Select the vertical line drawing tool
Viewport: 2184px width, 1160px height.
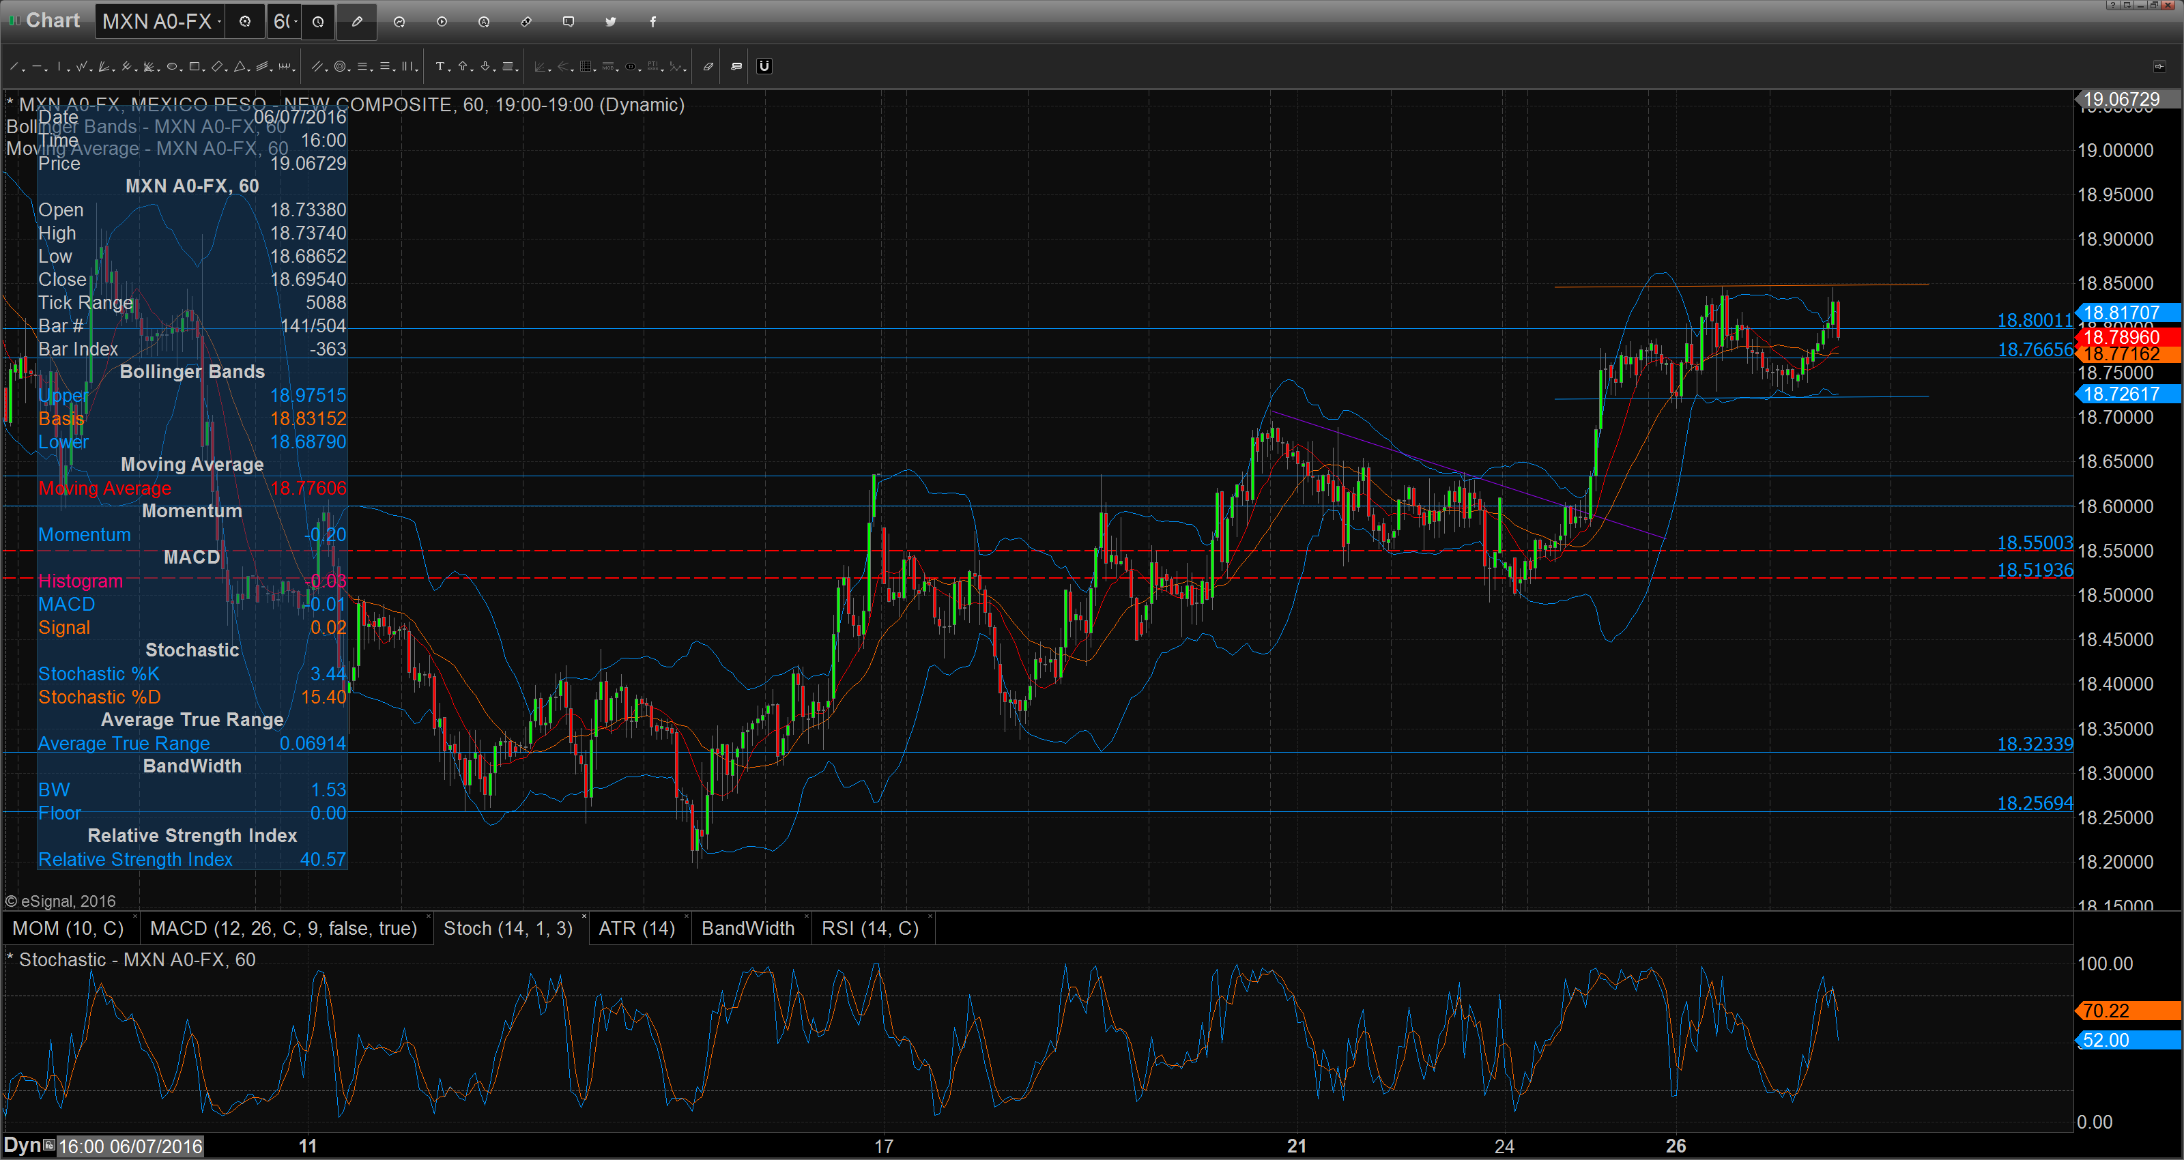tap(59, 66)
